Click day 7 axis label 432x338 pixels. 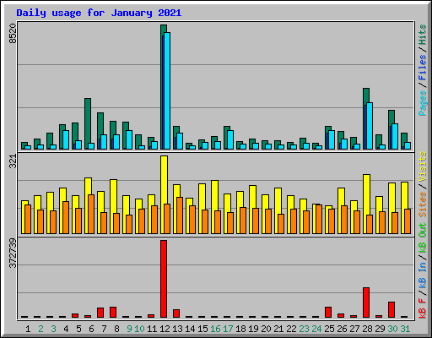pyautogui.click(x=104, y=329)
